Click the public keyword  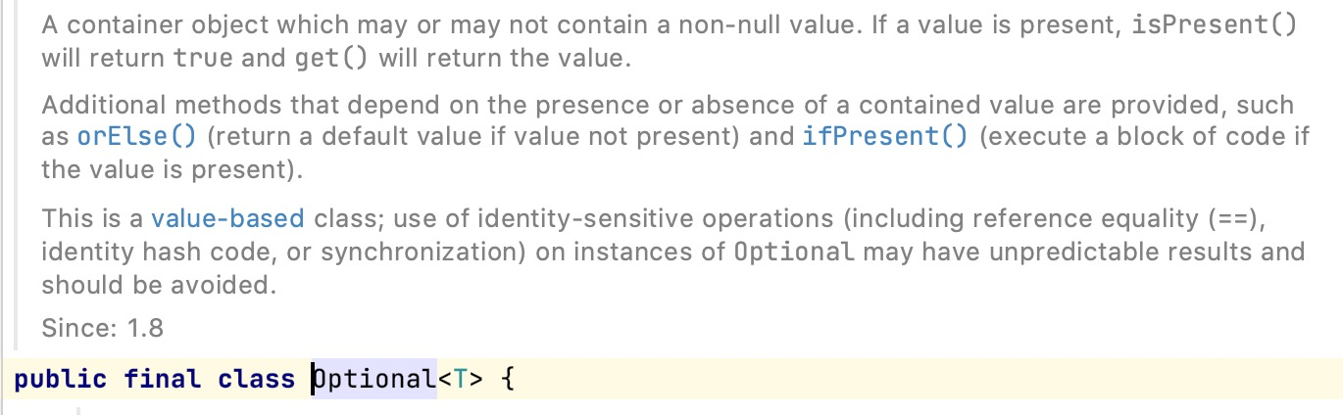coord(60,380)
